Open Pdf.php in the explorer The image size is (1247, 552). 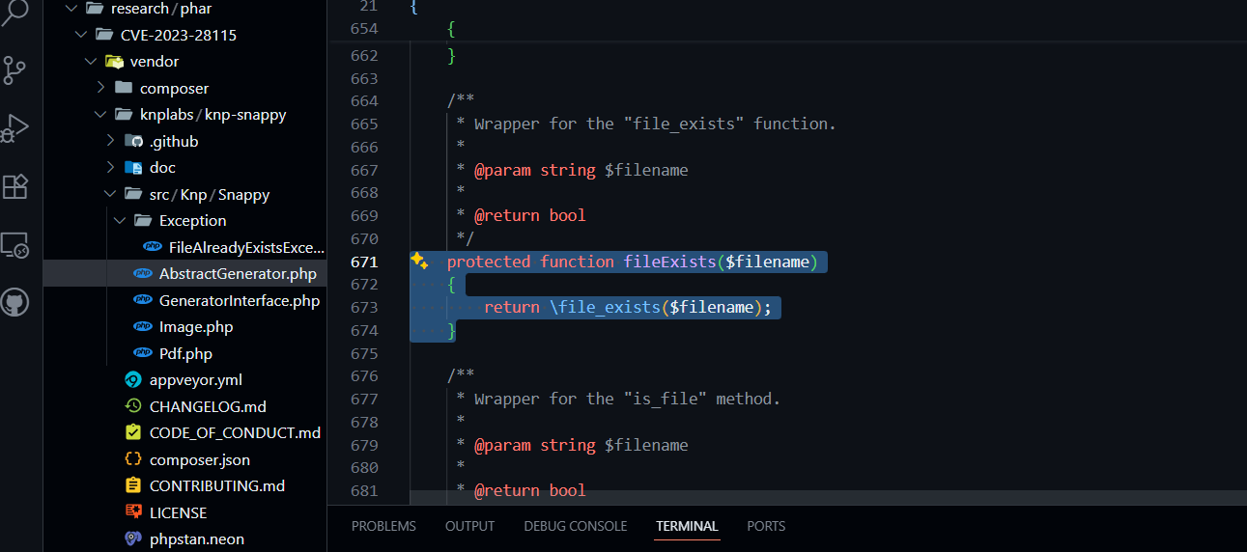[185, 354]
